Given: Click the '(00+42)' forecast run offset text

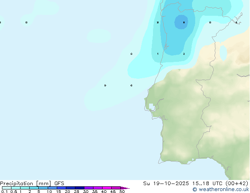Looking at the screenshot, I should (237, 184).
